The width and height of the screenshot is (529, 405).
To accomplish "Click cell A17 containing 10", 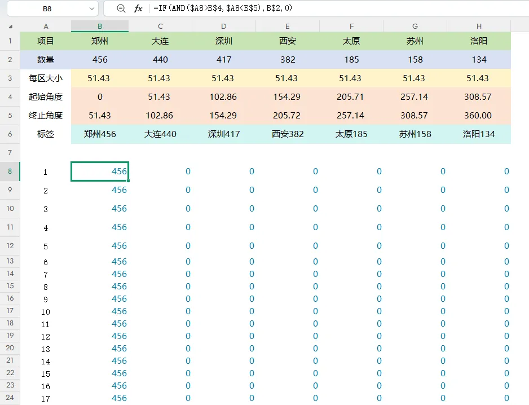I will (x=46, y=311).
